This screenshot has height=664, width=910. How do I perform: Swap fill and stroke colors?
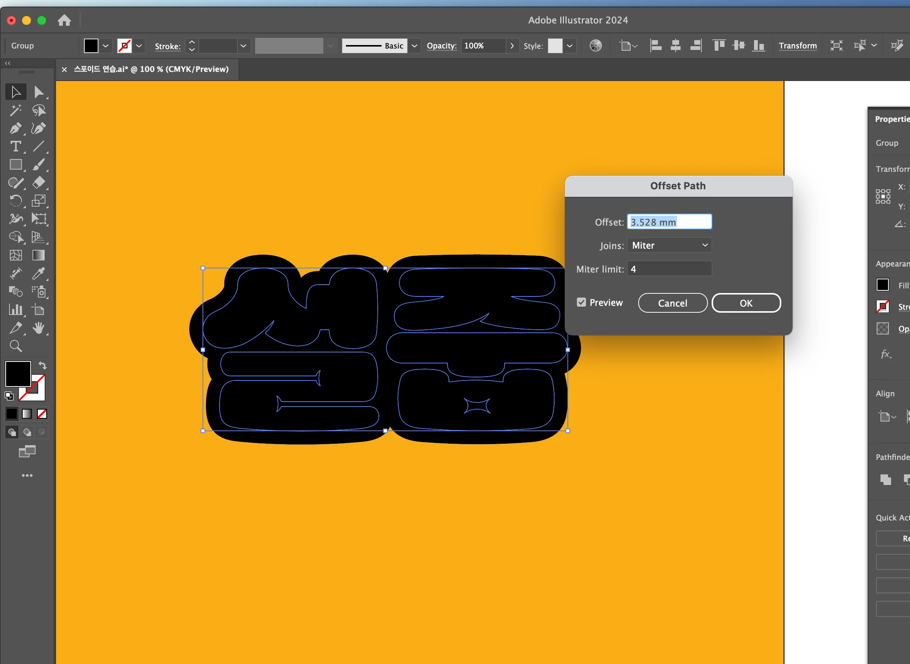[x=43, y=365]
